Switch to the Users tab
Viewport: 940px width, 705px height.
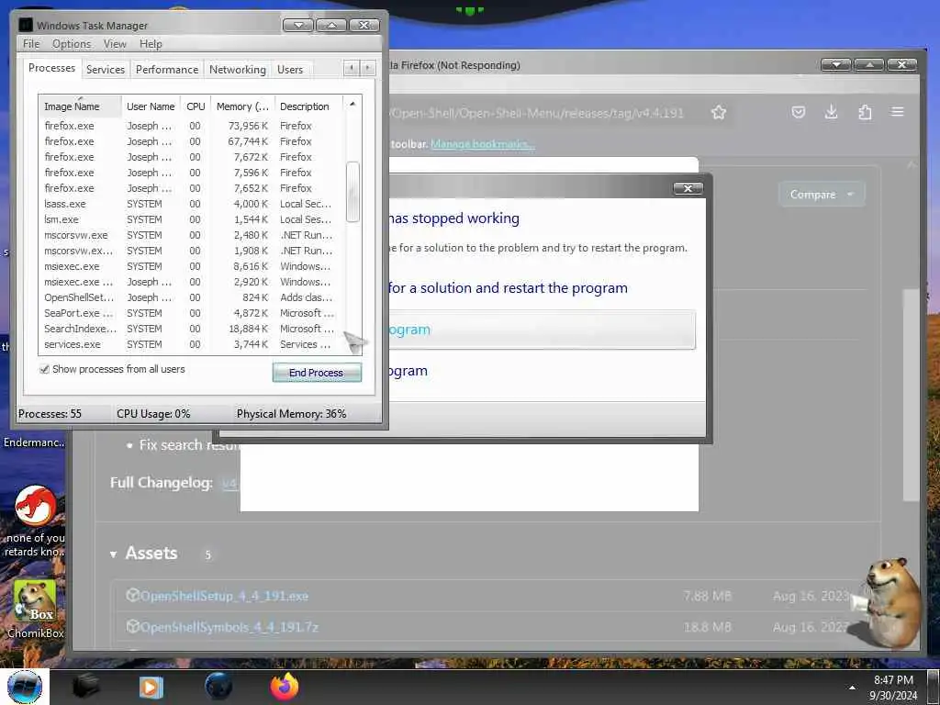[290, 70]
